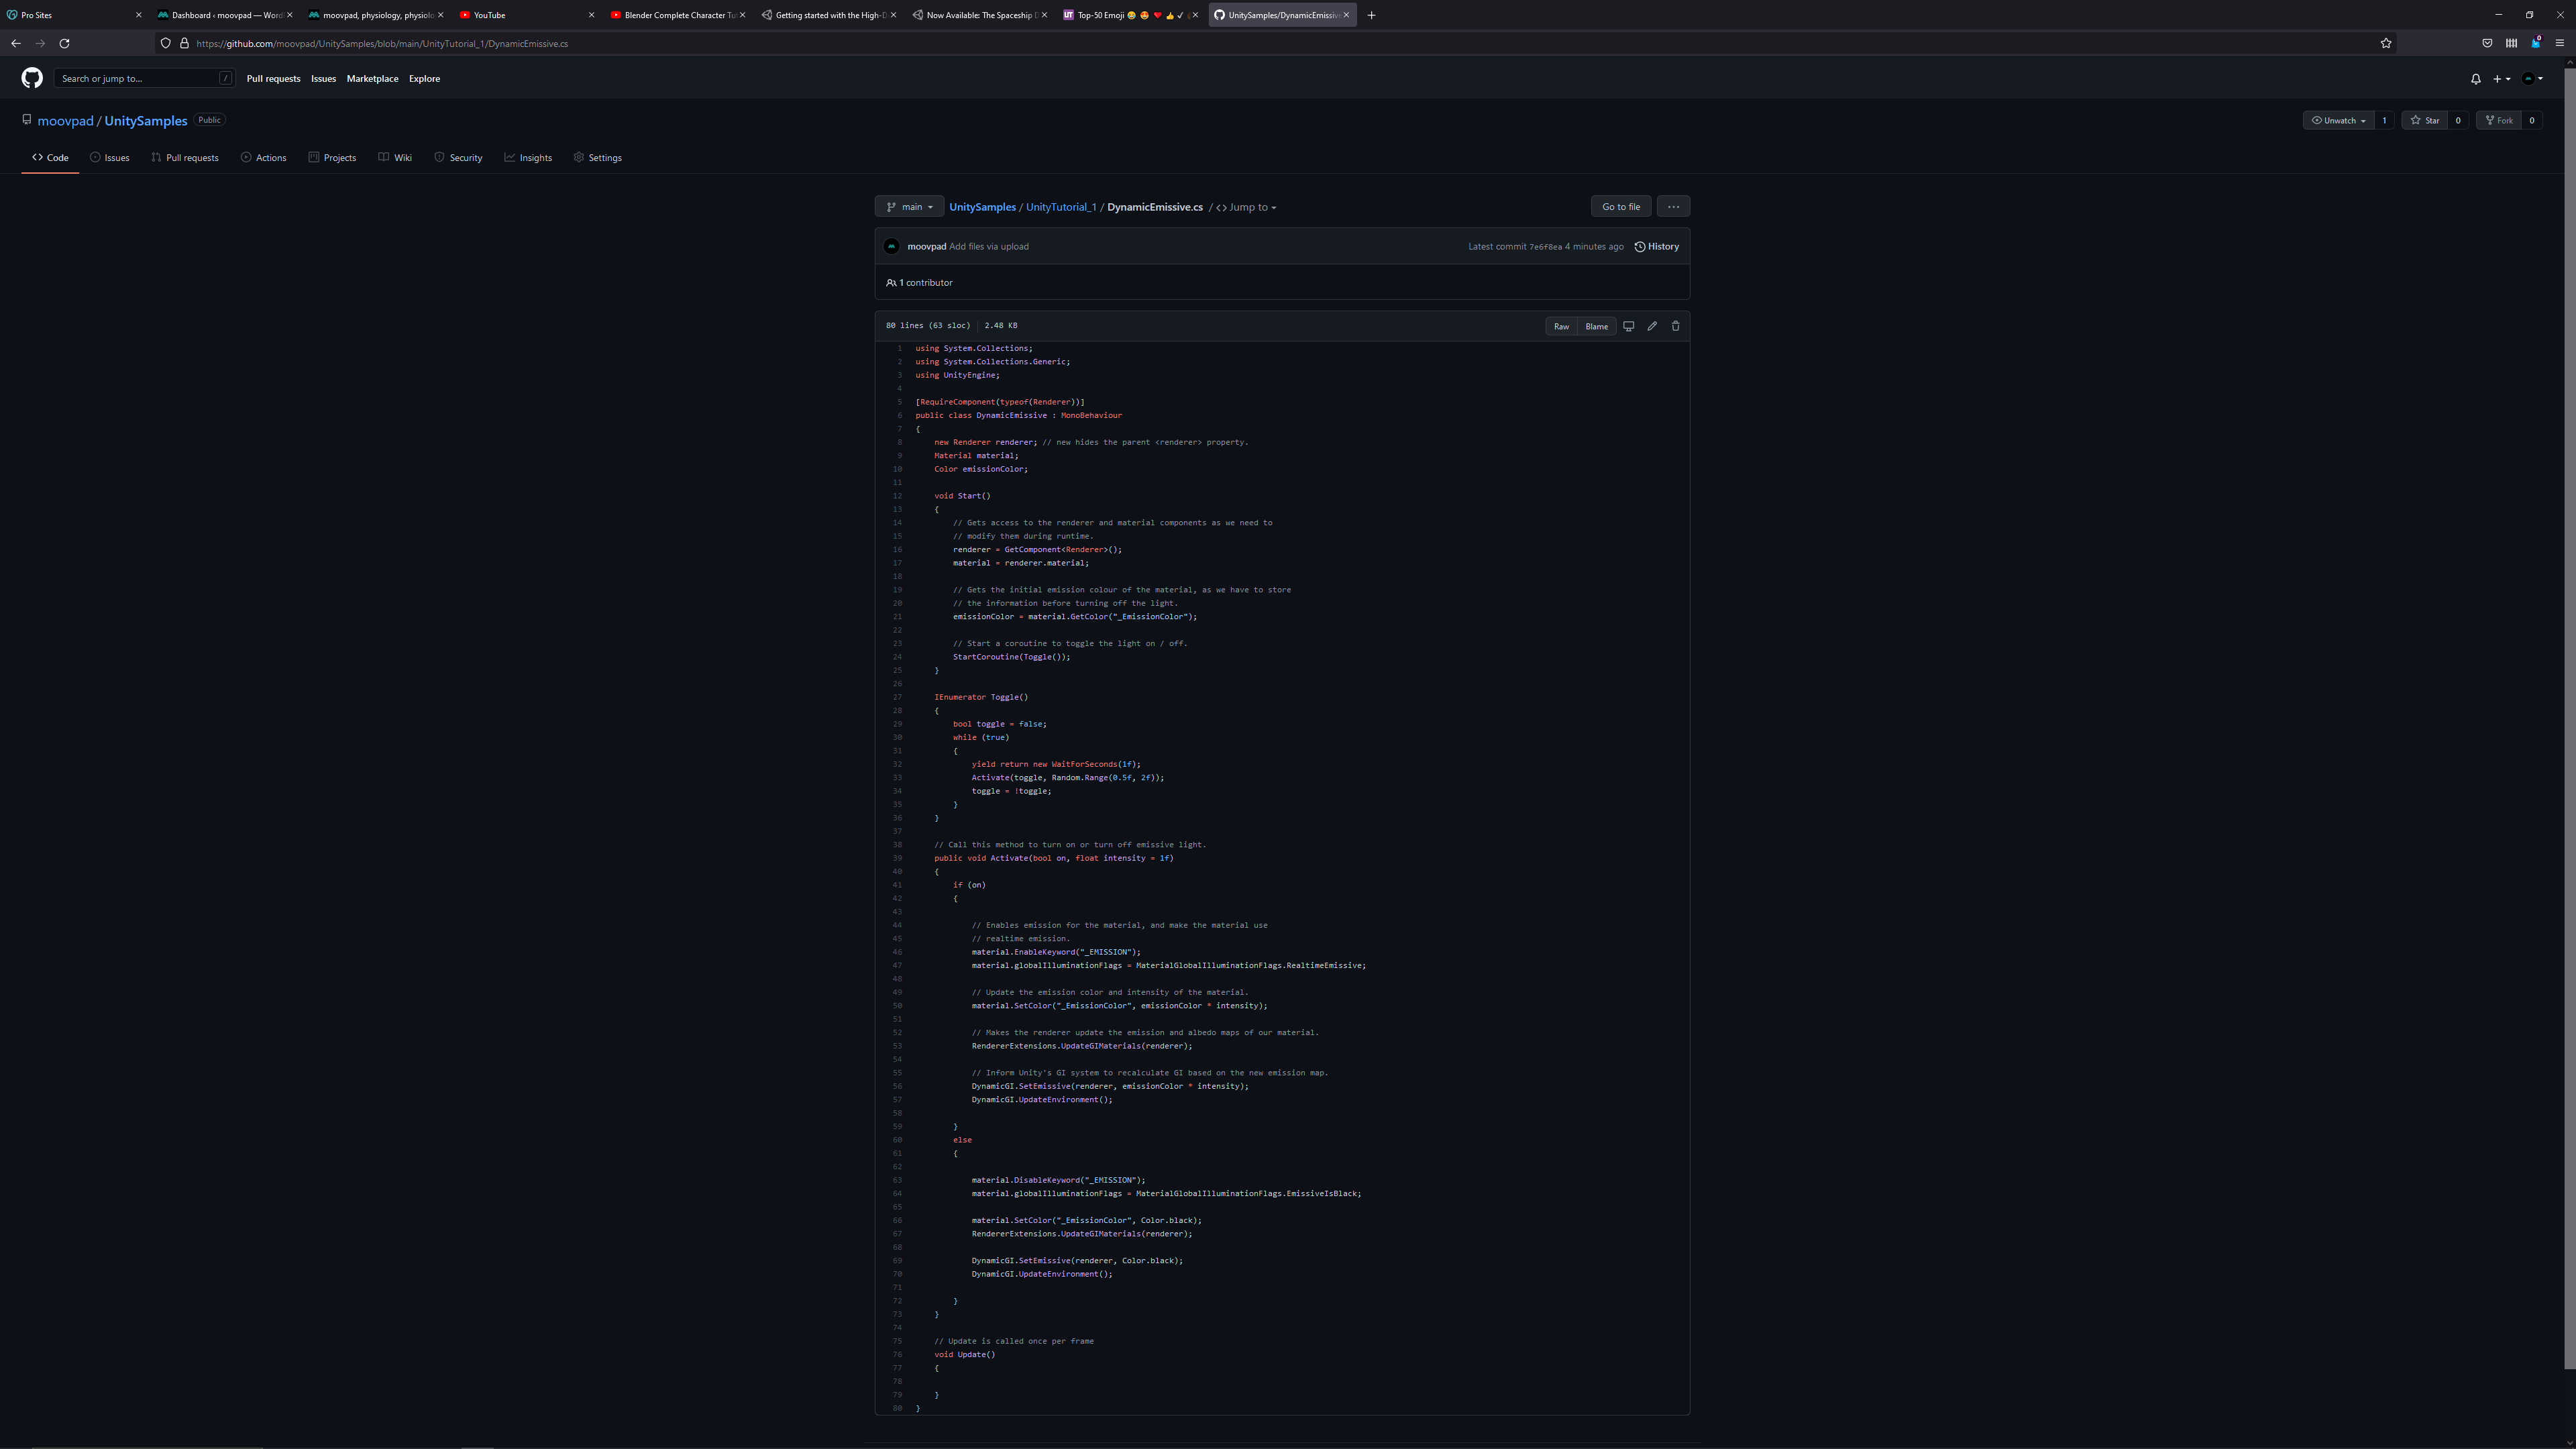
Task: Open the repository Pull requests tab
Action: point(185,158)
